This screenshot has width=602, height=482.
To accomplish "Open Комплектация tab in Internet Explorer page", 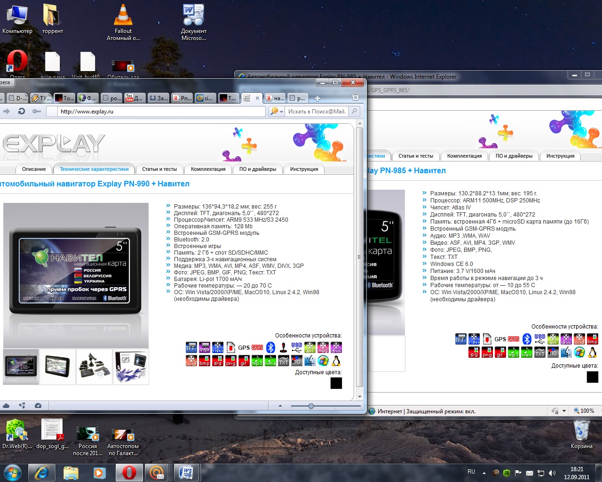I will [465, 156].
